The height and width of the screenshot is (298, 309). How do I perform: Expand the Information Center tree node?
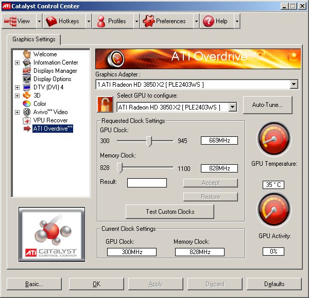click(x=18, y=62)
